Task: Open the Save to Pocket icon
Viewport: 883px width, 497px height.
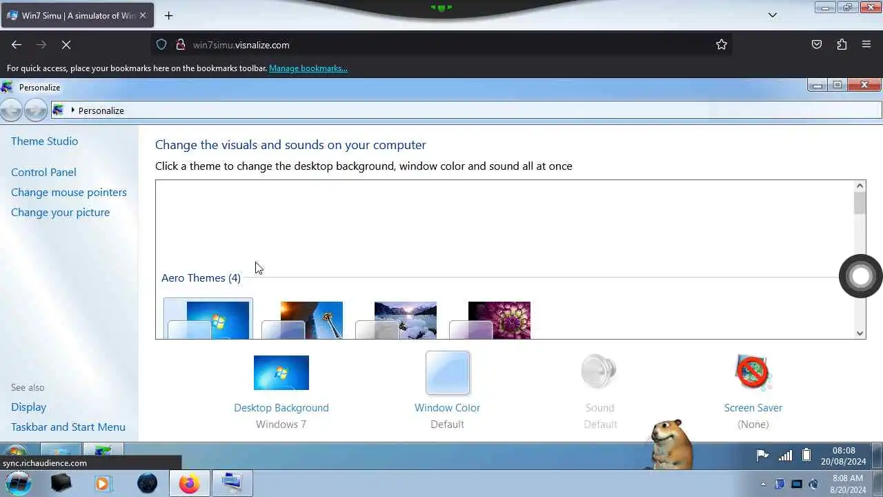Action: point(817,44)
